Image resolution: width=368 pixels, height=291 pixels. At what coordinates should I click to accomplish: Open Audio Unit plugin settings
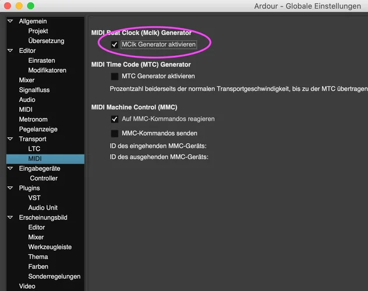tap(43, 208)
